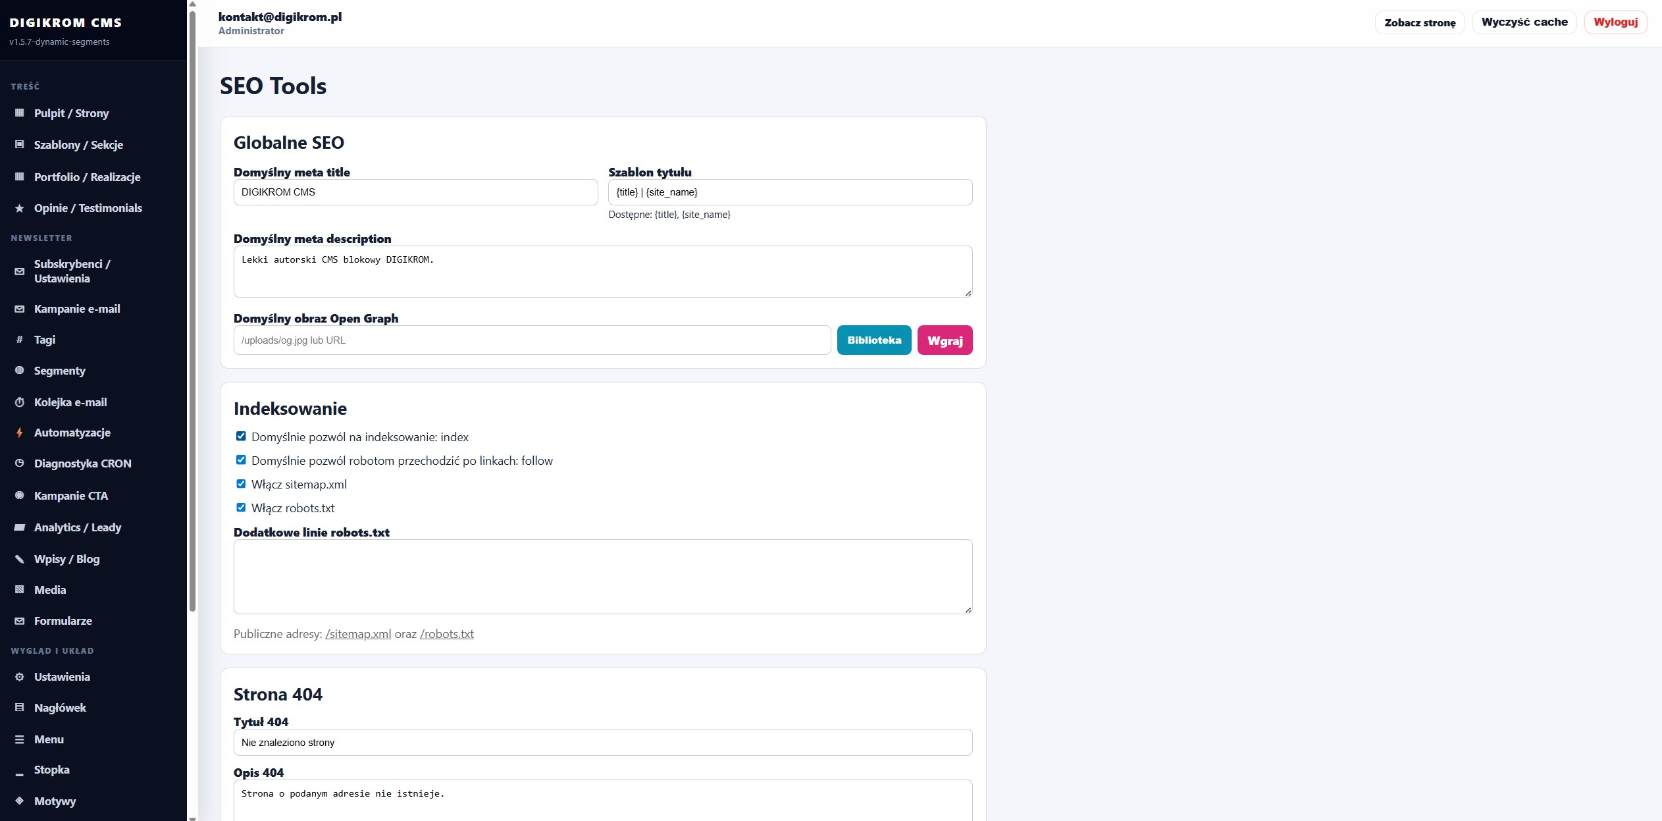1662x821 pixels.
Task: Click the envelope icon for Kampanie e-mail
Action: click(20, 309)
